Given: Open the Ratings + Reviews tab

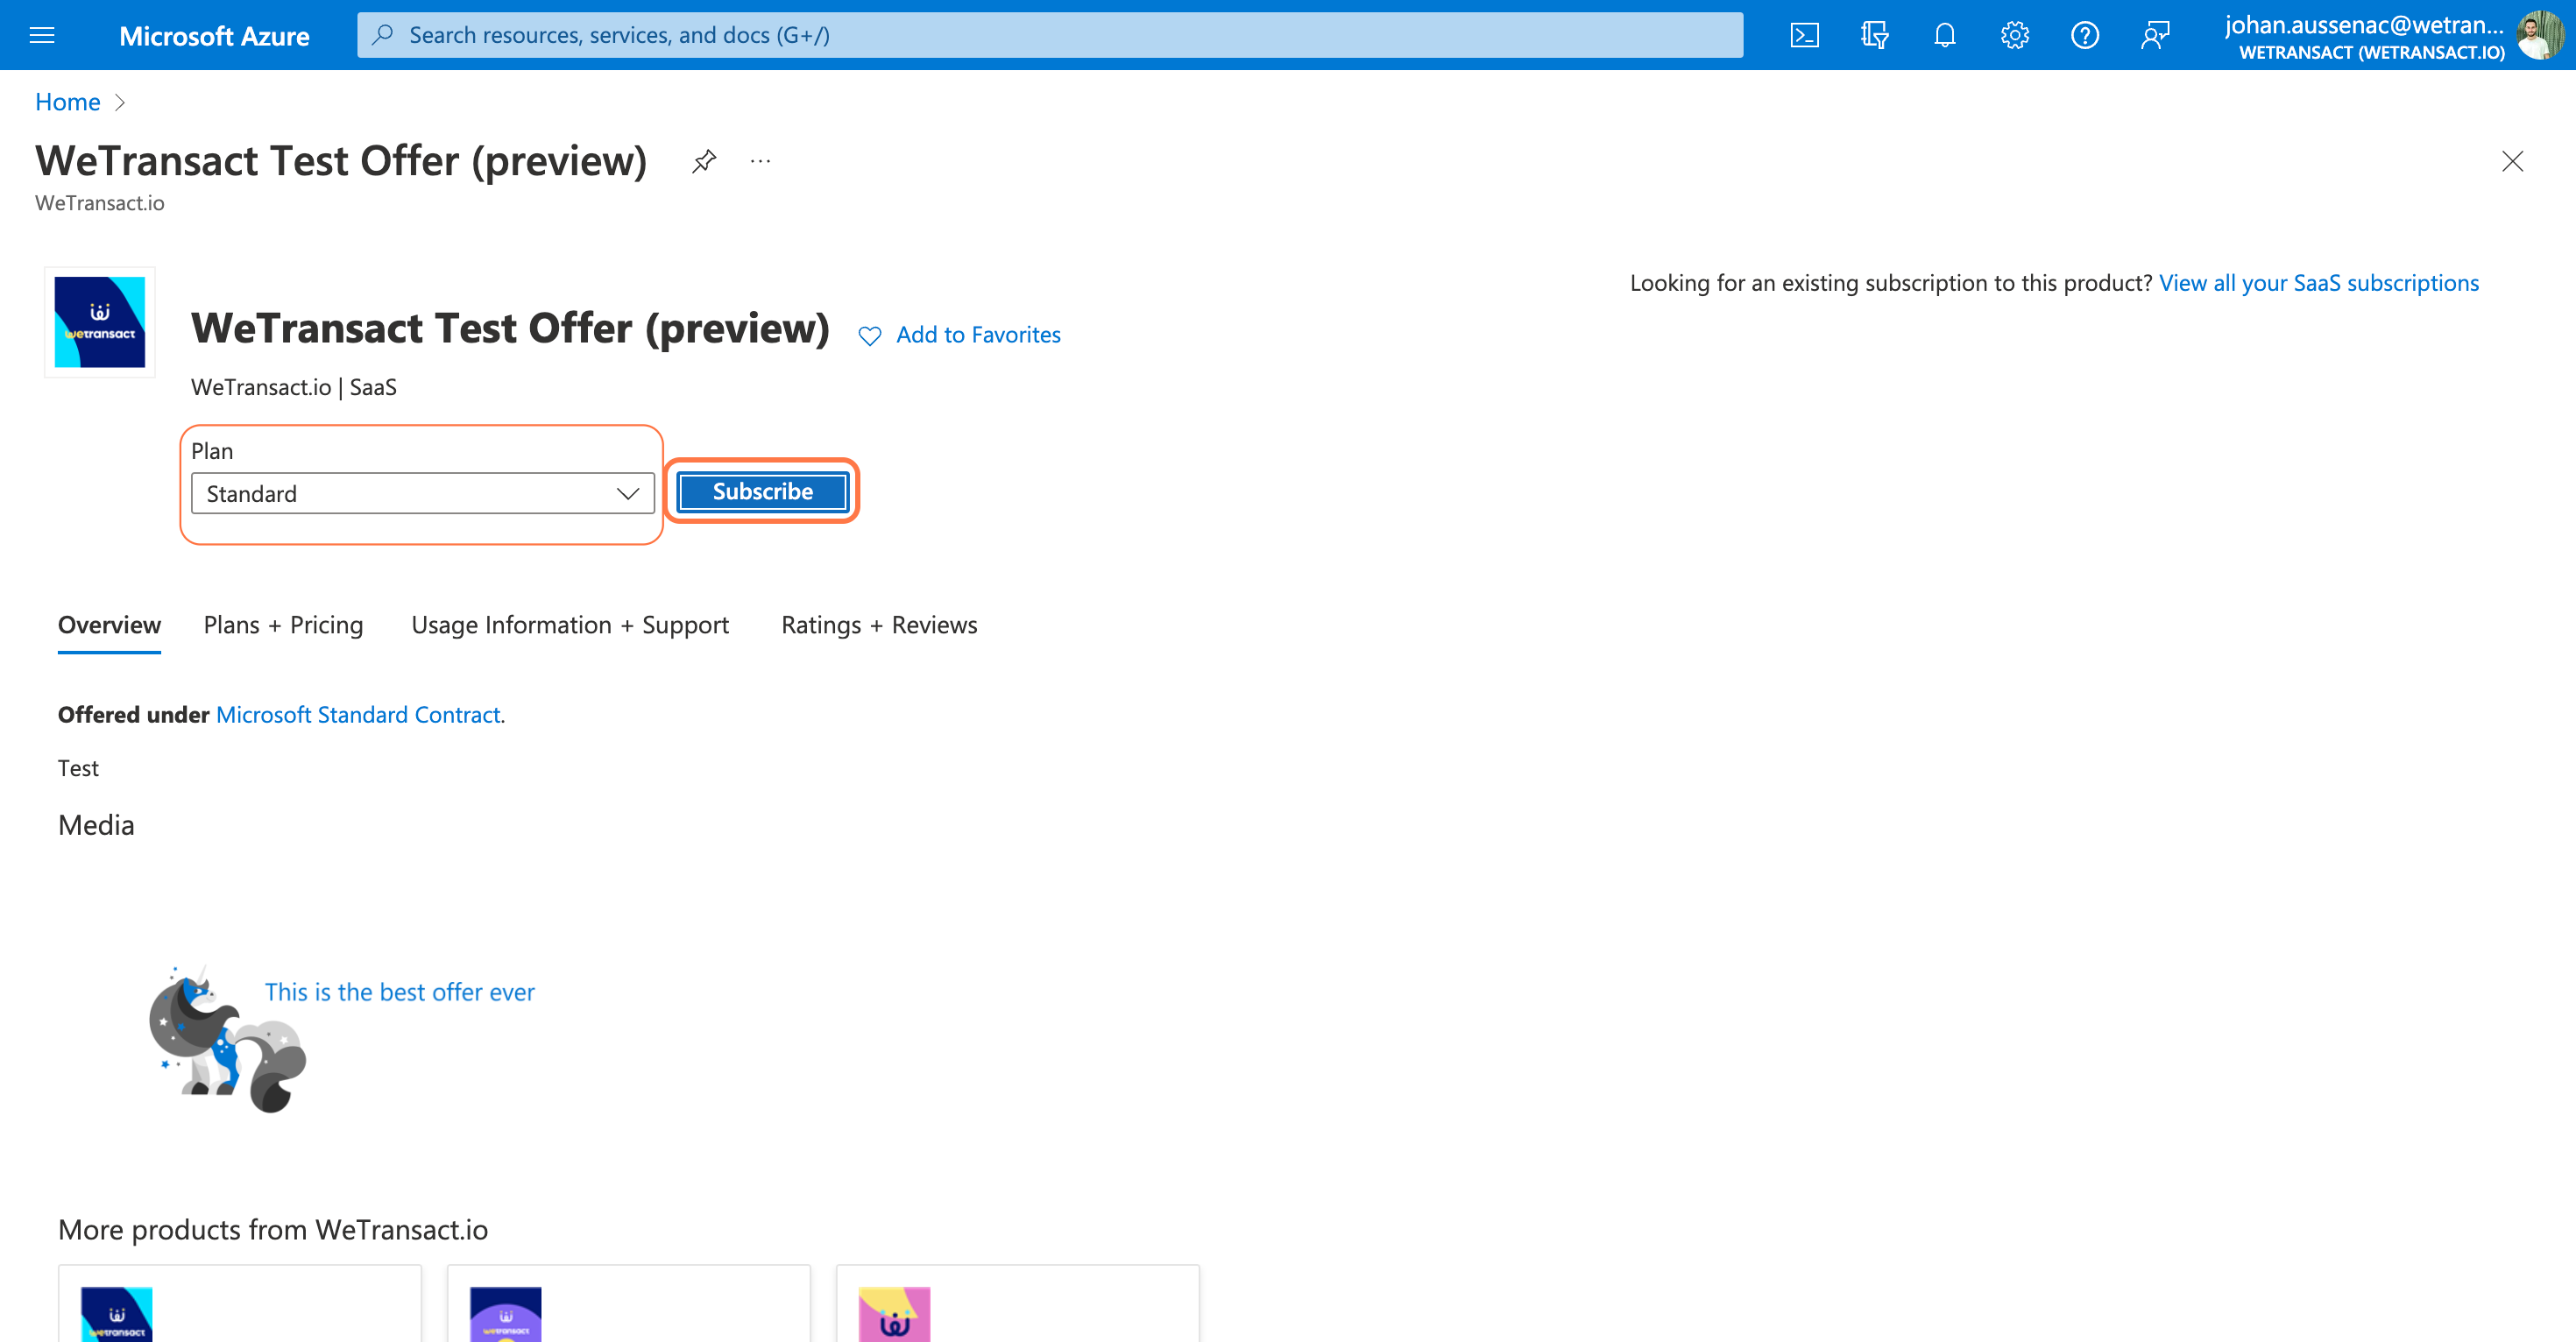Looking at the screenshot, I should pyautogui.click(x=879, y=625).
